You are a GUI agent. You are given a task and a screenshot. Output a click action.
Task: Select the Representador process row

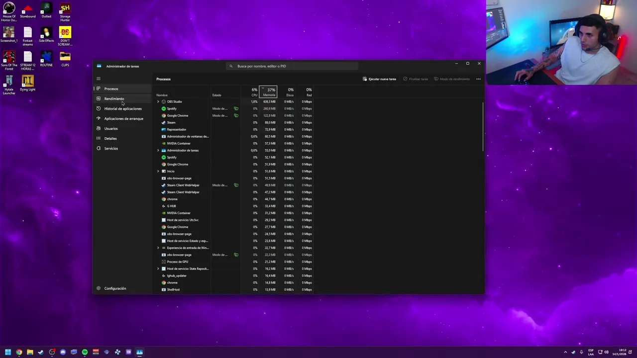234,129
